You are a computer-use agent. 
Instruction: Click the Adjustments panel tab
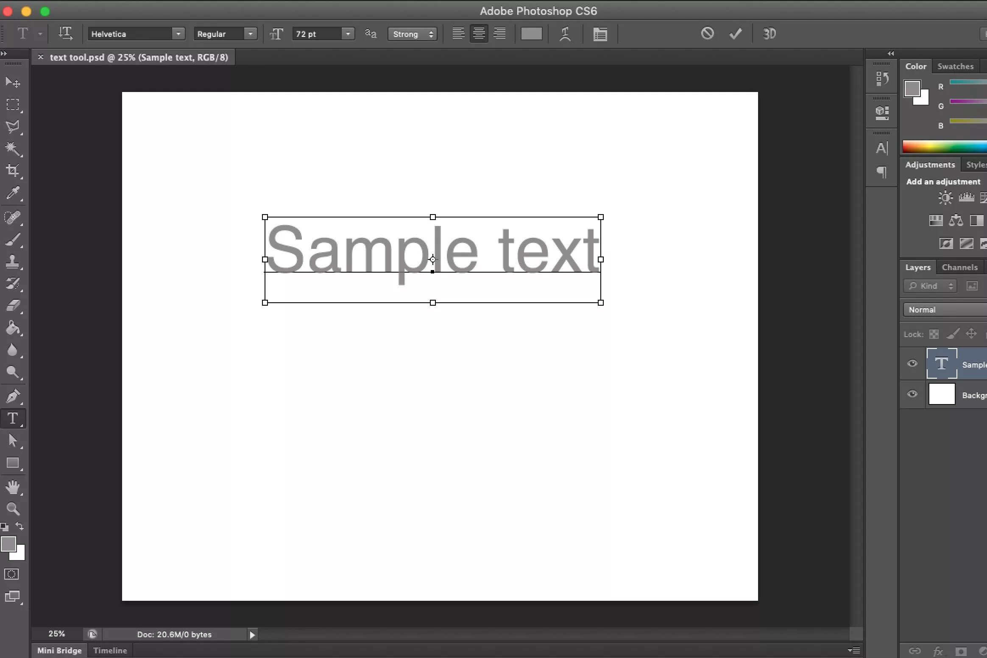930,164
